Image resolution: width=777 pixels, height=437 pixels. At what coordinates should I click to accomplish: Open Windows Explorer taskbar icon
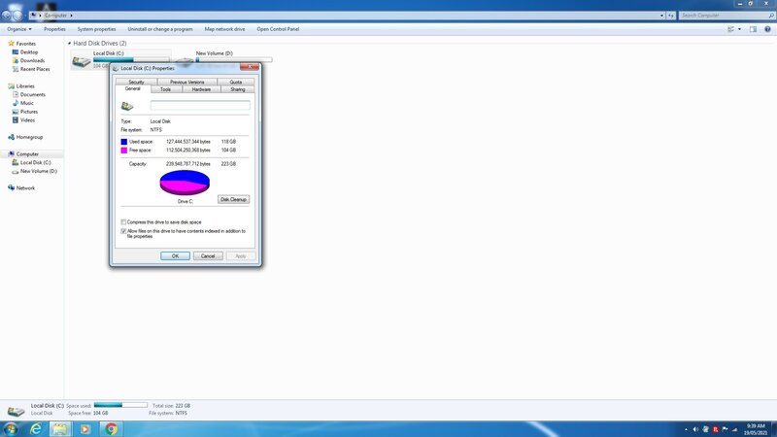pos(60,429)
